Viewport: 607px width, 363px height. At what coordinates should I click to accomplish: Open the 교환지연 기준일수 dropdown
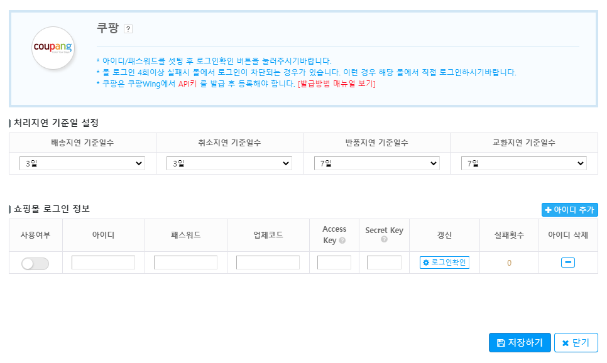[x=523, y=163]
